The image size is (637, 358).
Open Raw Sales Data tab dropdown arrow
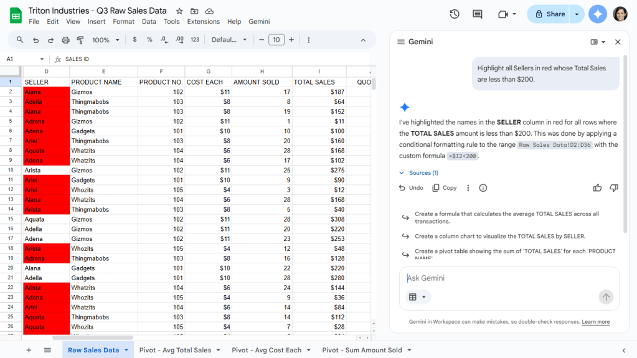pyautogui.click(x=126, y=351)
